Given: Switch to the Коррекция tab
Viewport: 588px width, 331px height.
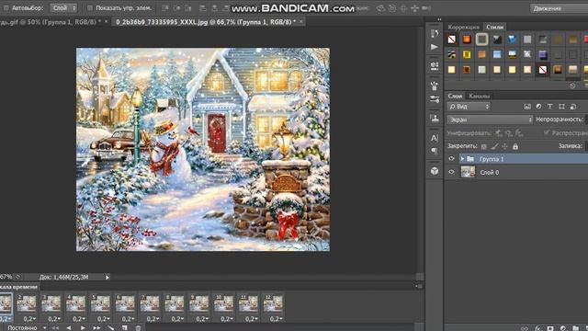Looking at the screenshot, I should click(x=463, y=27).
